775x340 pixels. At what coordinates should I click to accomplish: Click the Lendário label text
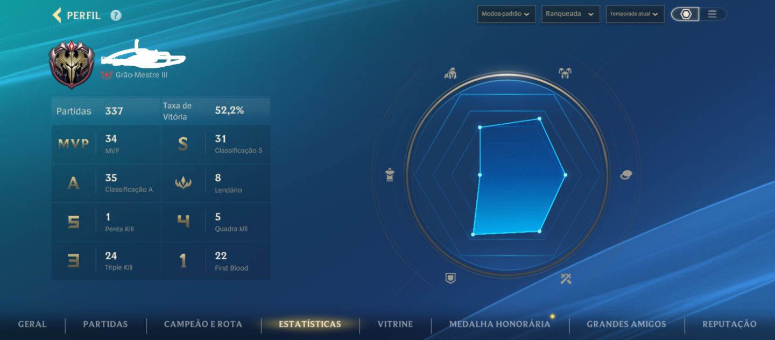pyautogui.click(x=228, y=190)
